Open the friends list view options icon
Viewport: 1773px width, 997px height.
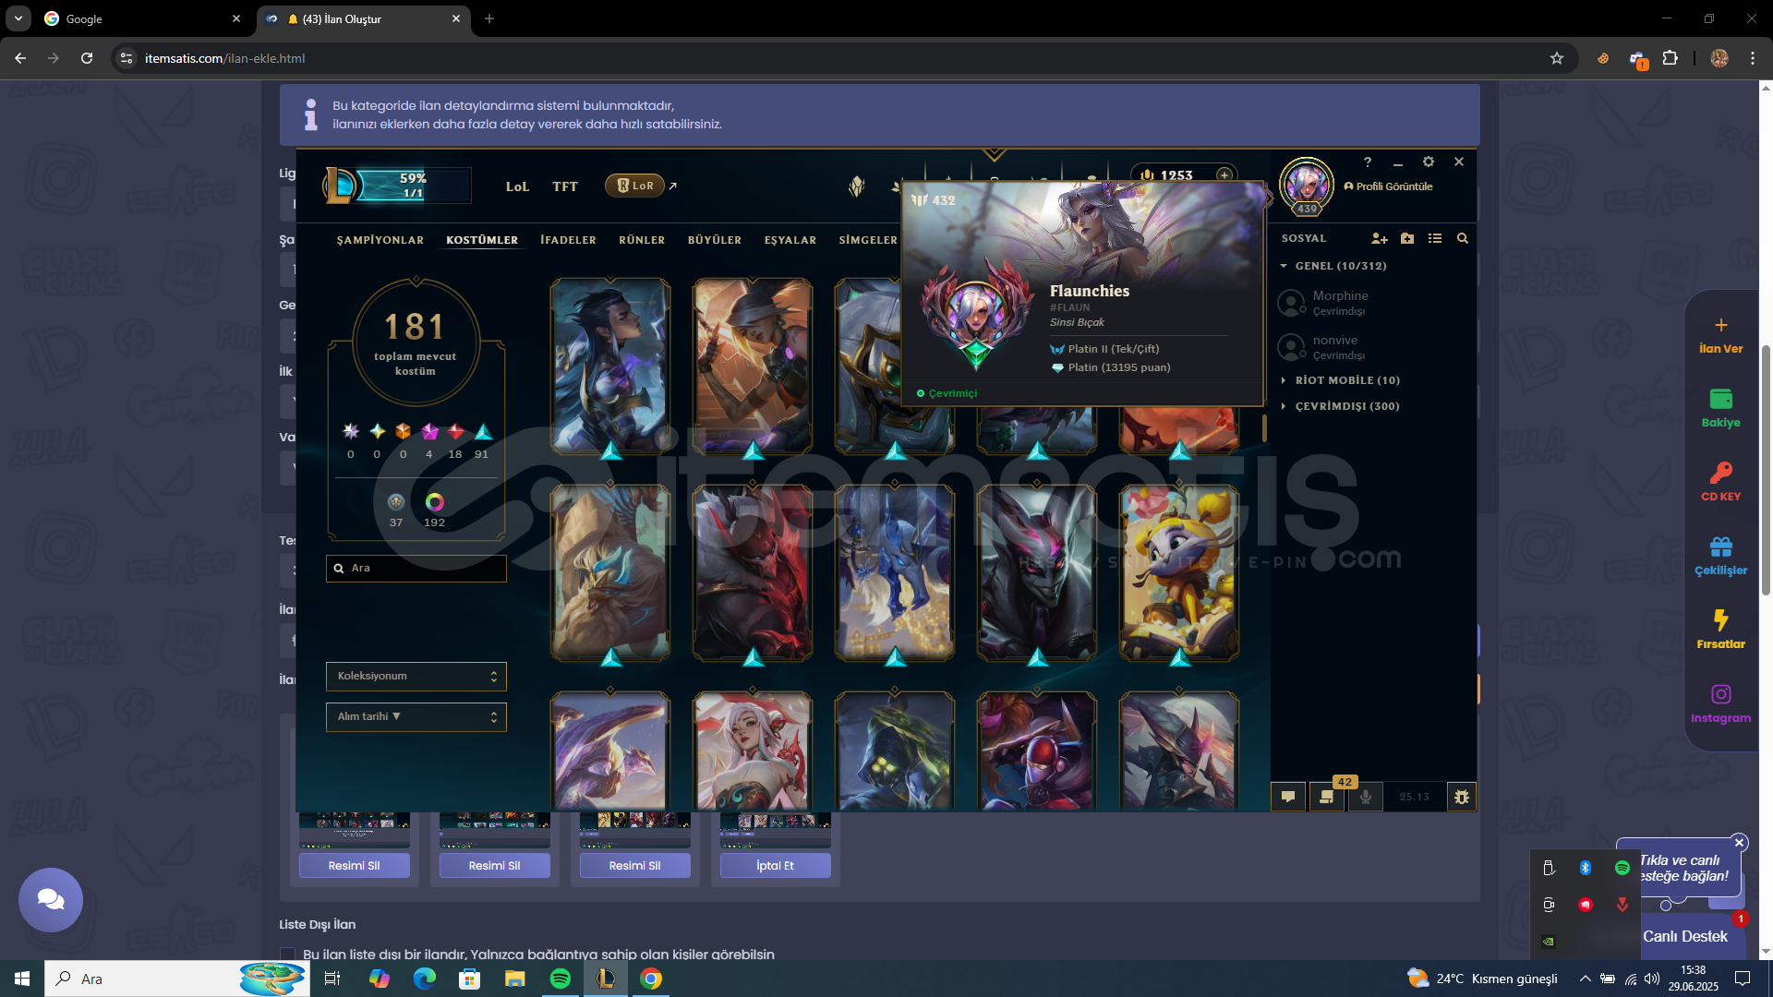[1435, 238]
